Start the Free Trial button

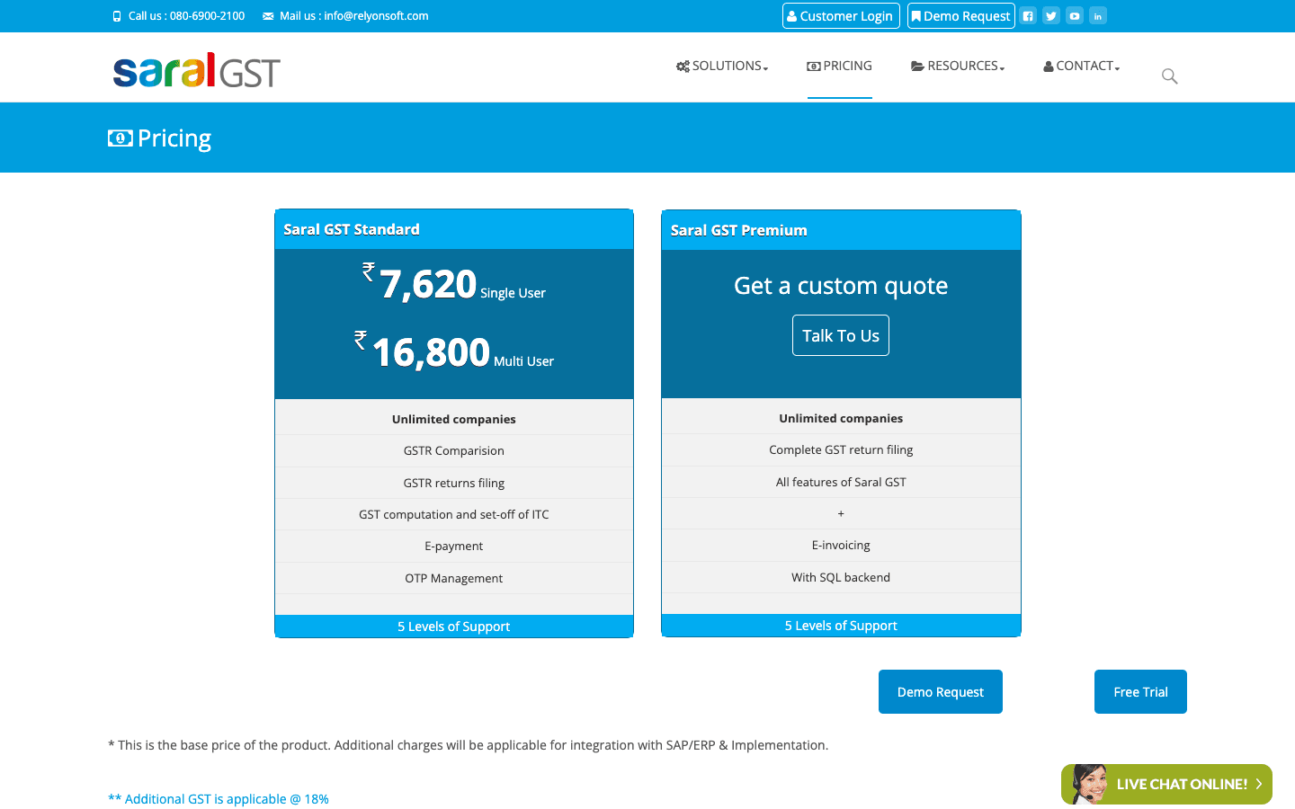point(1140,692)
